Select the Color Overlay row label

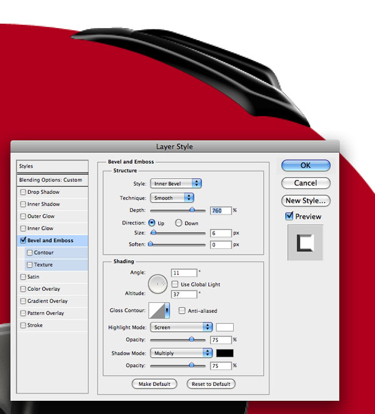[x=44, y=289]
